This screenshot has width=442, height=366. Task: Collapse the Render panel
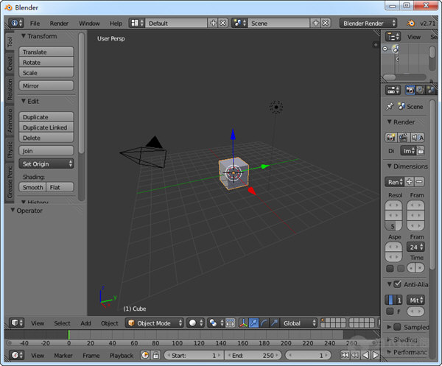[x=390, y=122]
